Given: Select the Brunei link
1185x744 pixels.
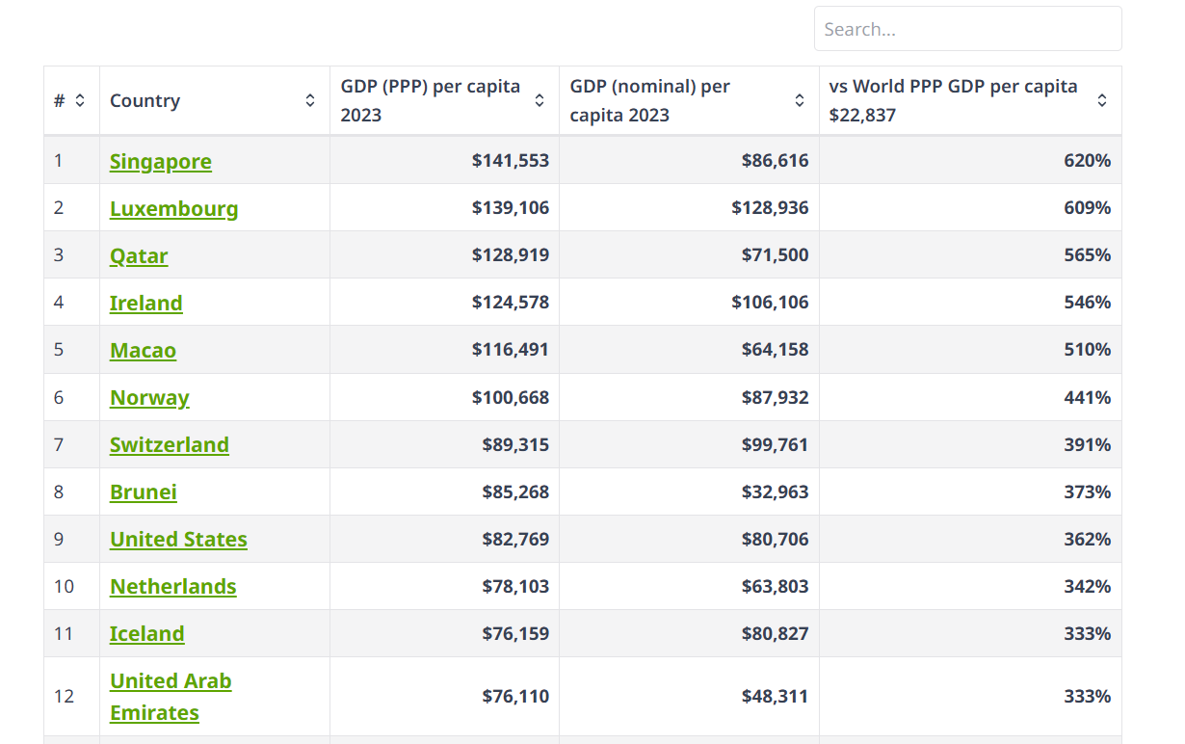Looking at the screenshot, I should pyautogui.click(x=144, y=492).
